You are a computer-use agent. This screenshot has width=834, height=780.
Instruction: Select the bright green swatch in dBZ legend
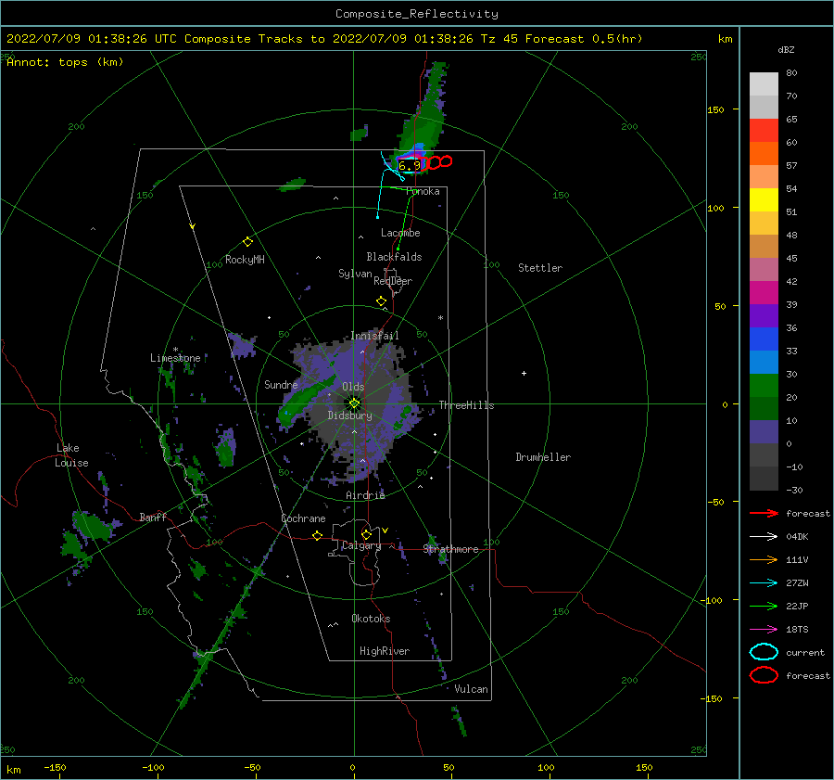764,386
